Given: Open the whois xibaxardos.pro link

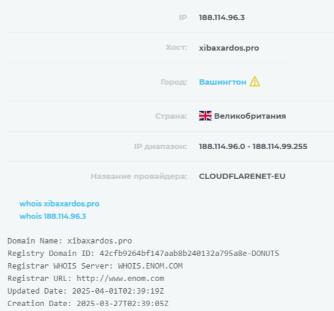Looking at the screenshot, I should [59, 204].
